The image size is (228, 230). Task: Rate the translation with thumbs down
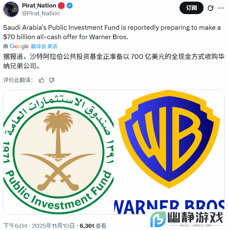51,80
